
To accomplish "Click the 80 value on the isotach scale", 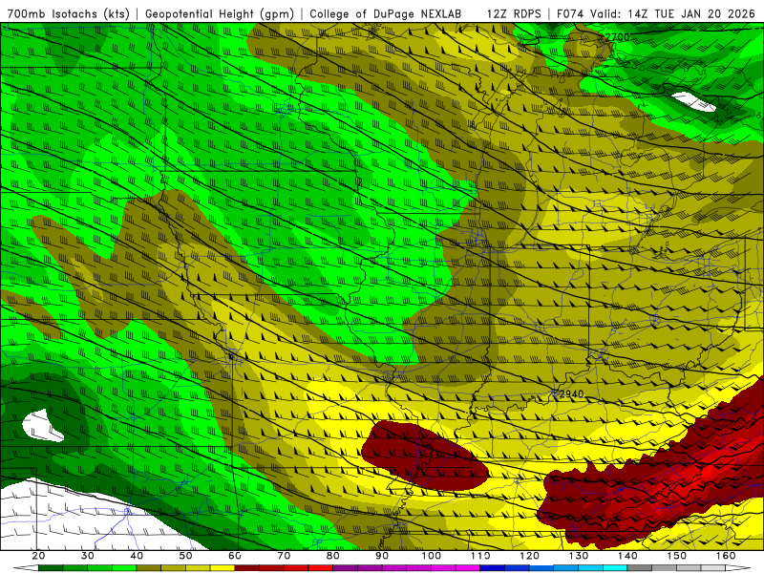I will click(333, 556).
